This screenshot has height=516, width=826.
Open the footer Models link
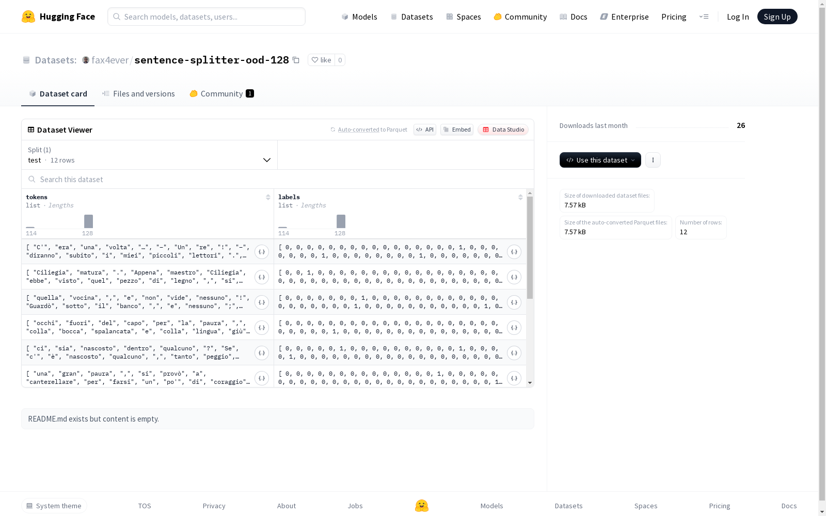point(492,506)
